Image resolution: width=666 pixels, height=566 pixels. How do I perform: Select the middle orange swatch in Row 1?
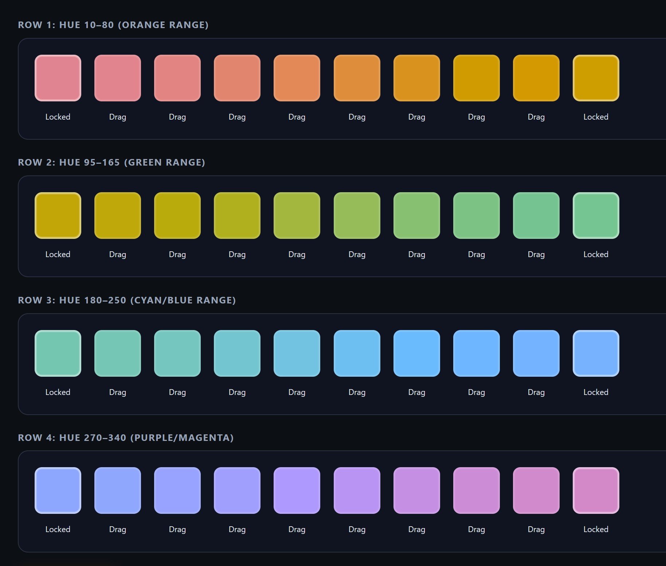(x=297, y=78)
